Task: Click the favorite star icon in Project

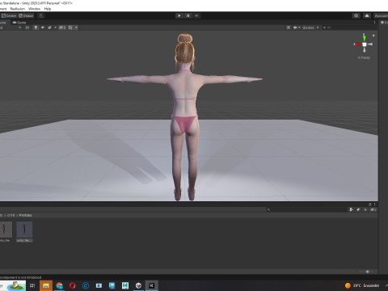Action: click(365, 209)
